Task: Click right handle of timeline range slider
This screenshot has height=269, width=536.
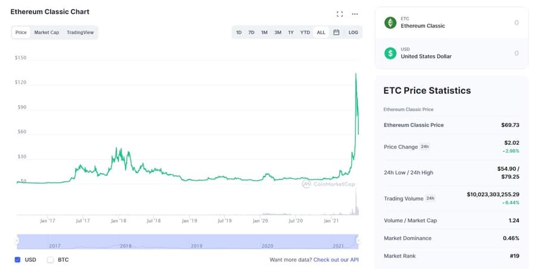Action: coord(358,240)
